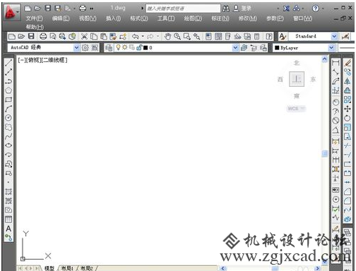Open the Standard text style dropdown
Image resolution: width=356 pixels, height=271 pixels.
coord(334,37)
